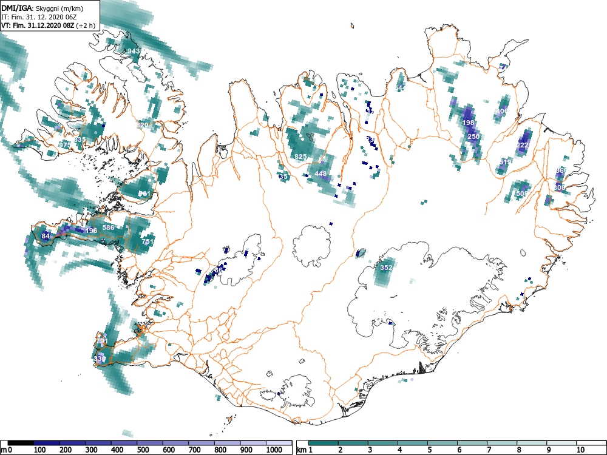Click the 196 visibility value
607x455 pixels.
pyautogui.click(x=92, y=230)
